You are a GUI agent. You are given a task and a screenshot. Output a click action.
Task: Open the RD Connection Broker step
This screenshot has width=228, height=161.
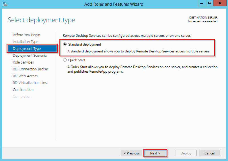[x=30, y=69]
